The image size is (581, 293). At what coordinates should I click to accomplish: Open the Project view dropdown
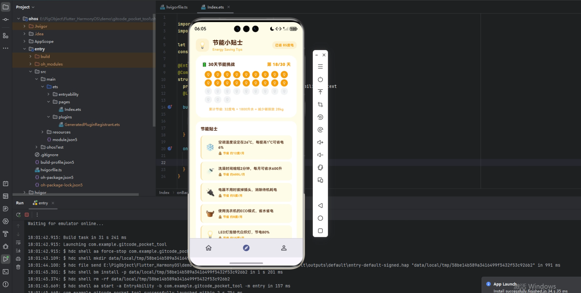point(25,7)
